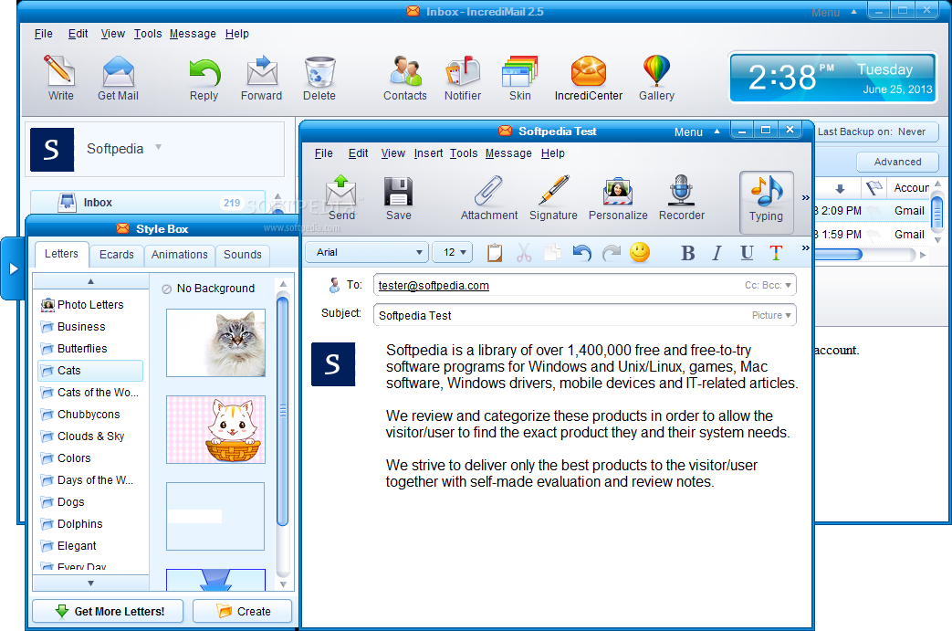This screenshot has height=631, width=952.
Task: Click the Cut scissors icon
Action: pos(524,252)
